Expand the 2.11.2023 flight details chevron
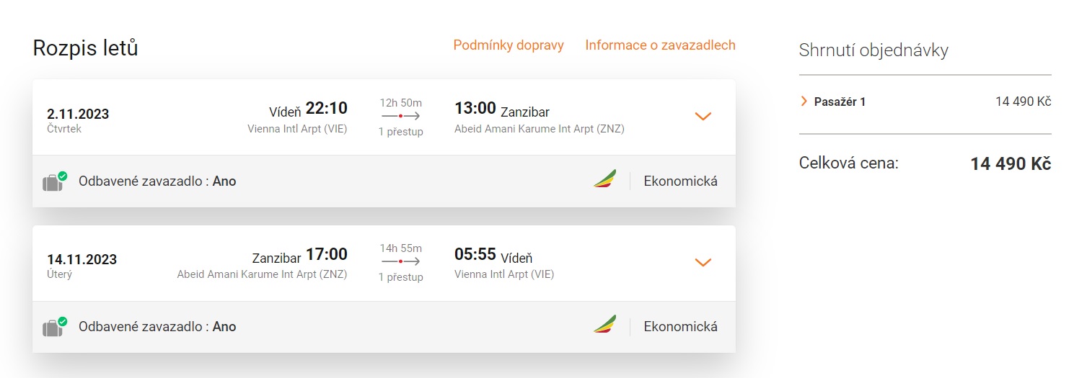This screenshot has width=1087, height=378. point(703,117)
